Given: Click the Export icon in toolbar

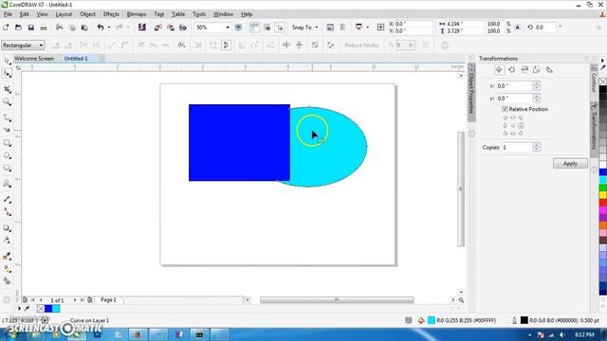Looking at the screenshot, I should 171,27.
